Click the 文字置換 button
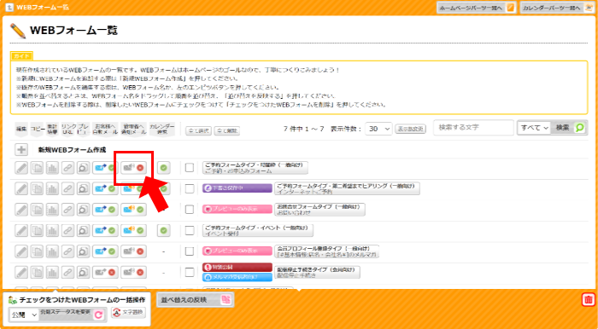Image resolution: width=598 pixels, height=329 pixels. pyautogui.click(x=128, y=313)
